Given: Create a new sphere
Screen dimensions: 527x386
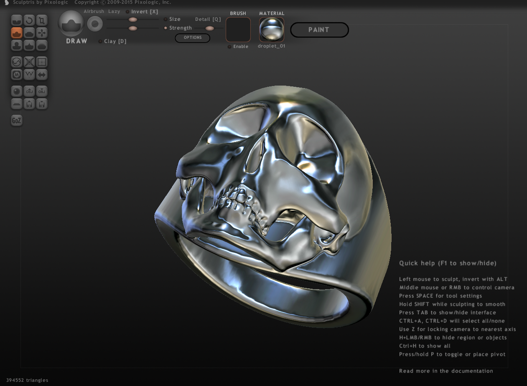Looking at the screenshot, I should click(x=17, y=91).
